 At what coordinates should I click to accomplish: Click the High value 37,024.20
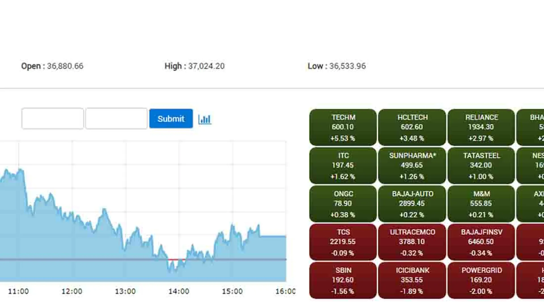coord(206,66)
